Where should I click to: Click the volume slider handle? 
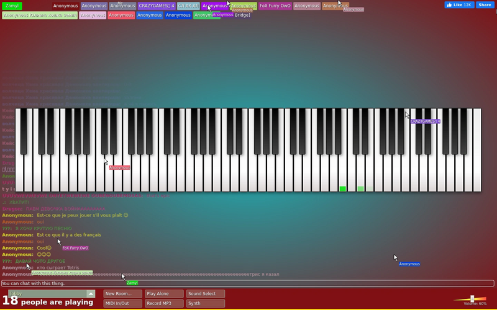tap(472, 299)
